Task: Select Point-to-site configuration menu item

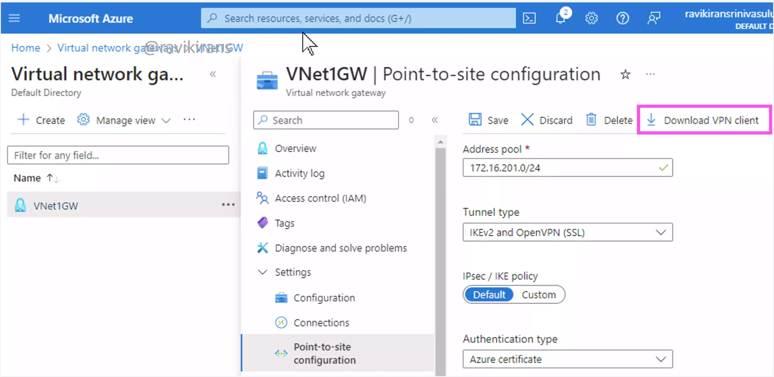Action: (x=338, y=353)
